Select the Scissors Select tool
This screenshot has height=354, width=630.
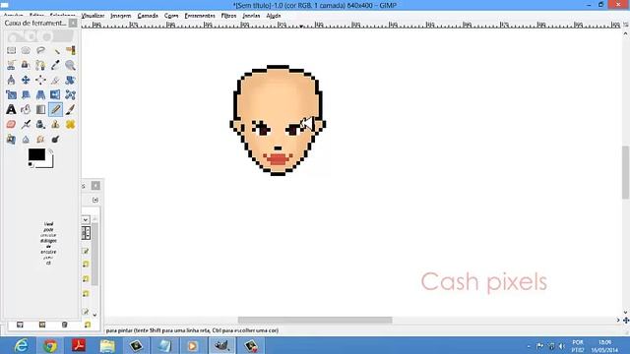click(11, 65)
